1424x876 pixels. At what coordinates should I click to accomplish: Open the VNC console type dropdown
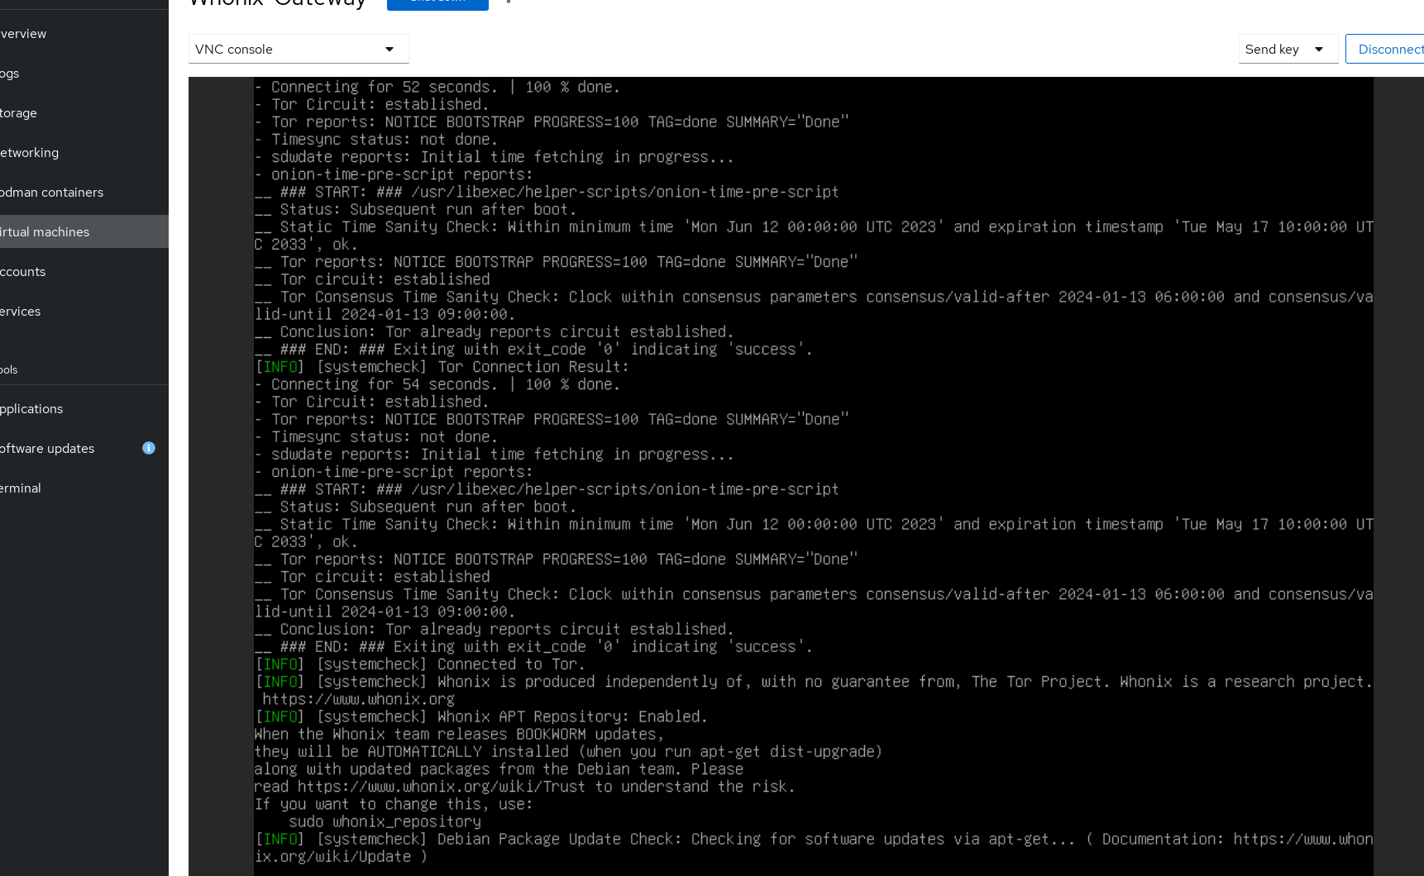[x=298, y=50]
